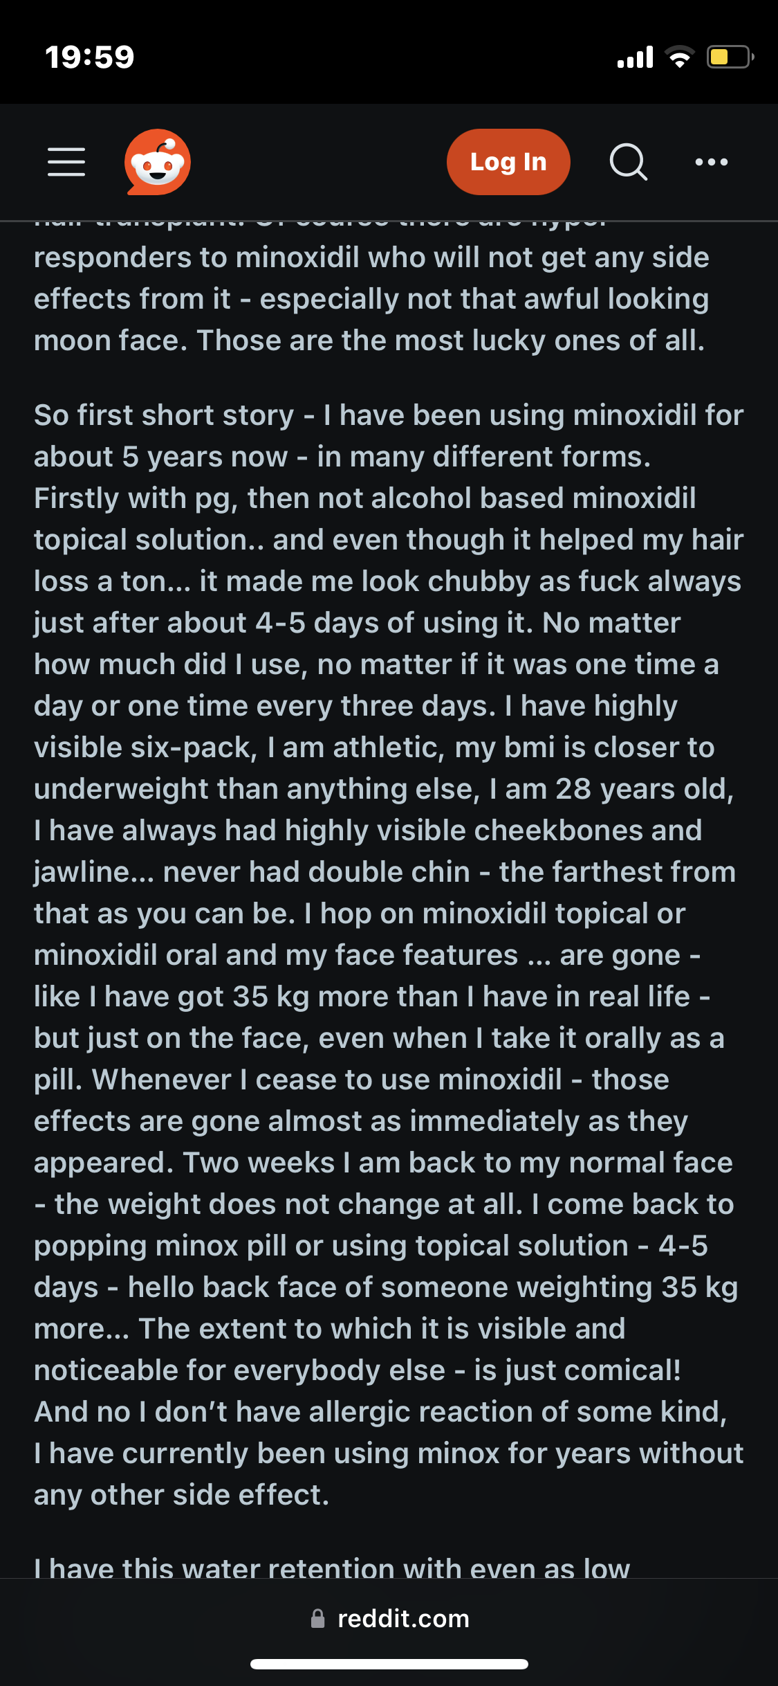The height and width of the screenshot is (1686, 778).
Task: Tap the lock icon beside reddit.com
Action: (x=318, y=1618)
